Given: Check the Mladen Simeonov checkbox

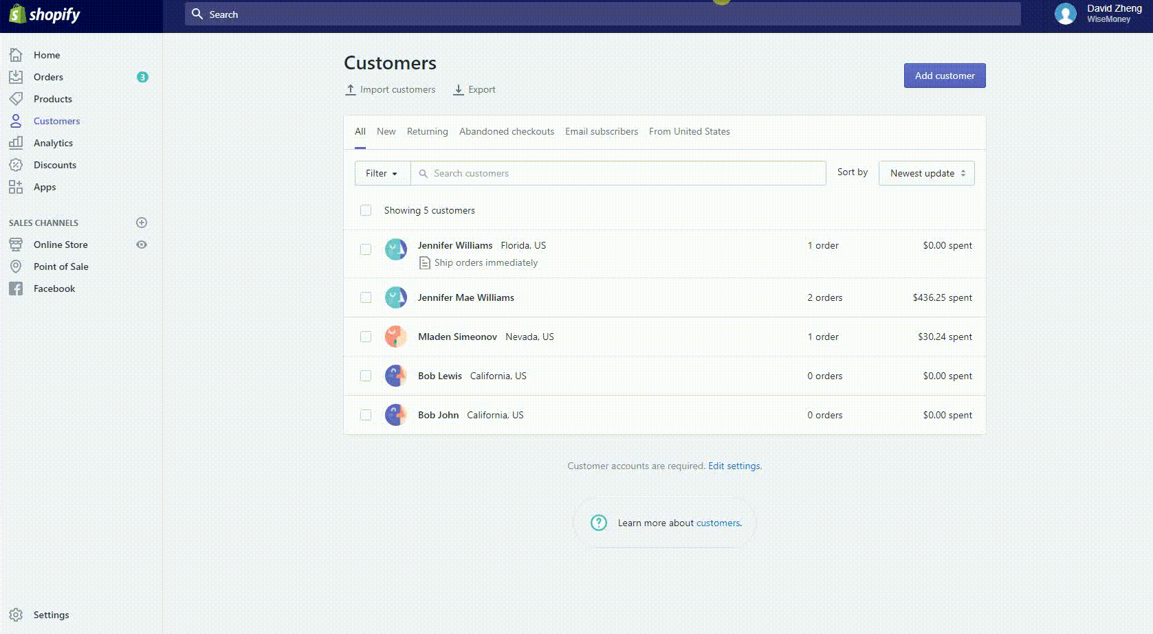Looking at the screenshot, I should tap(366, 337).
